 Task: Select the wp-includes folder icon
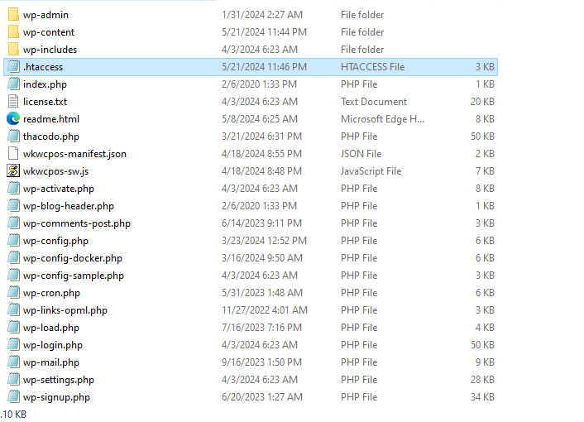point(13,49)
